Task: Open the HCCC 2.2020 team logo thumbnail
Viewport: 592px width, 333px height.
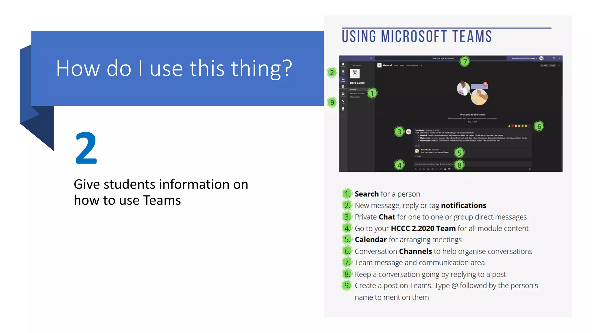Action: (x=355, y=73)
